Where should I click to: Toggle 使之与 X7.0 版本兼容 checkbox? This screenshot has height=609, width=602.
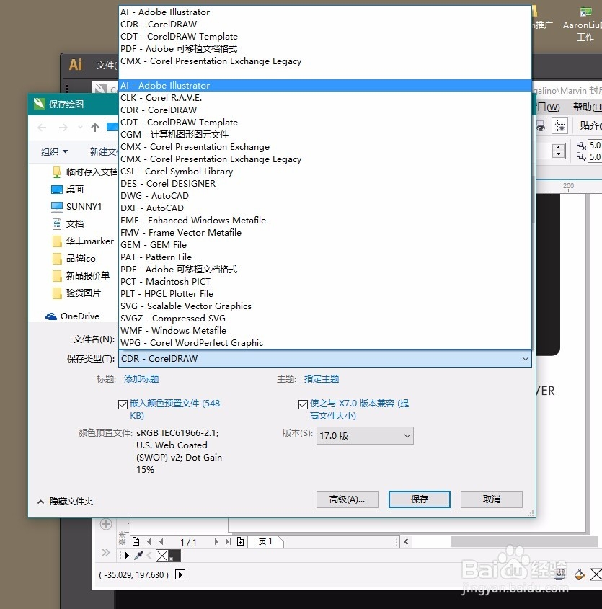coord(303,405)
